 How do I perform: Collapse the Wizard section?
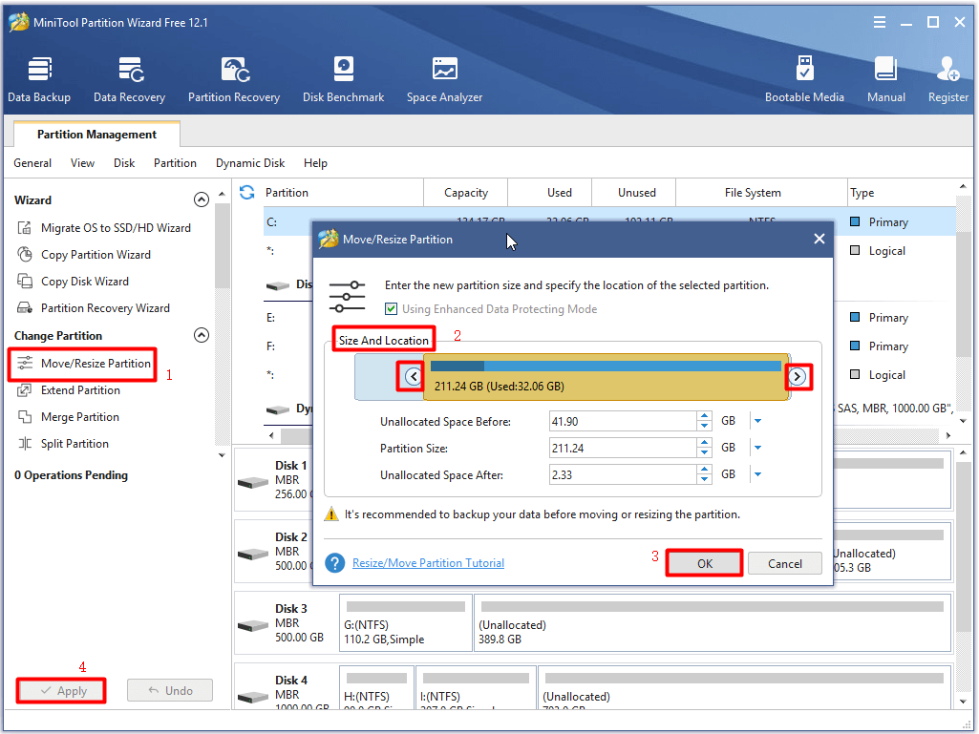click(201, 199)
